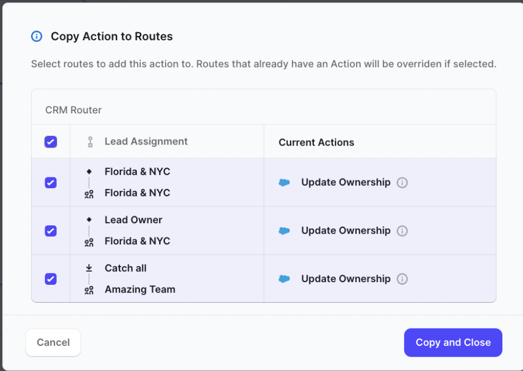Screen dimensions: 523x371
Task: Click the Lead Assignment header label
Action: coord(146,142)
